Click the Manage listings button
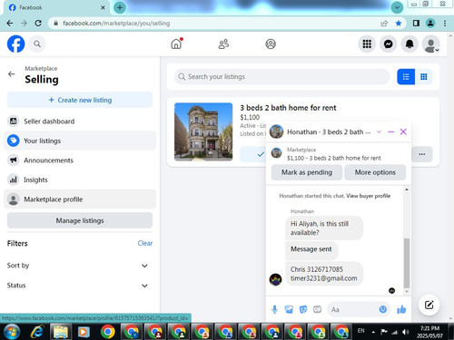The image size is (454, 340). [80, 220]
